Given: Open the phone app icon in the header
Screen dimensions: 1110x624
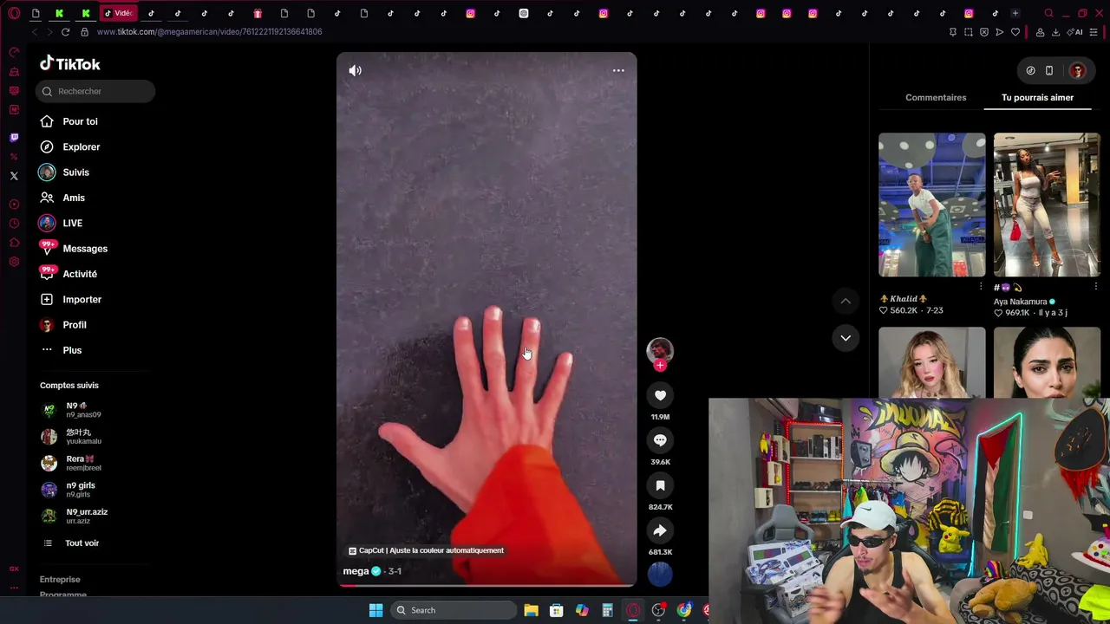Looking at the screenshot, I should pos(1049,71).
